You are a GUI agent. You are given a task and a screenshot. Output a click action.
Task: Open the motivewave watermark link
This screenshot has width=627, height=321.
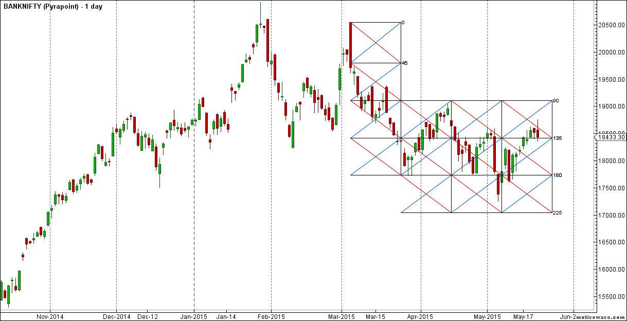[600, 317]
